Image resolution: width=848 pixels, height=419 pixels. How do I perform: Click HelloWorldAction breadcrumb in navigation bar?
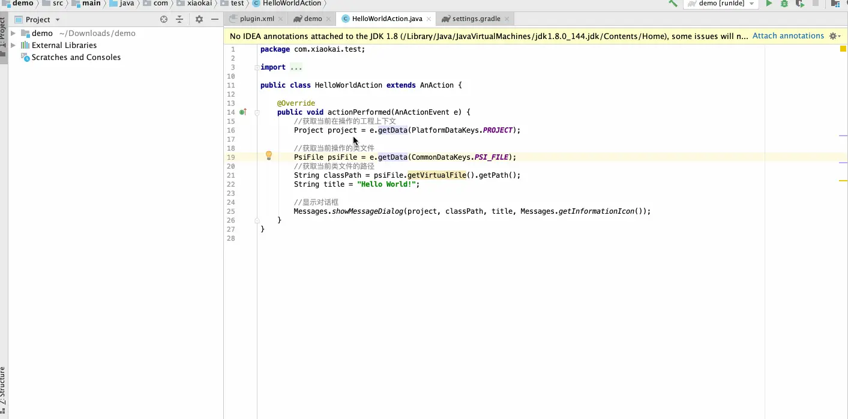click(x=287, y=3)
